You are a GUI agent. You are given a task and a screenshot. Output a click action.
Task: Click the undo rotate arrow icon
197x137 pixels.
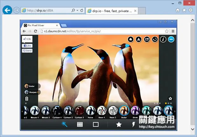point(155,39)
